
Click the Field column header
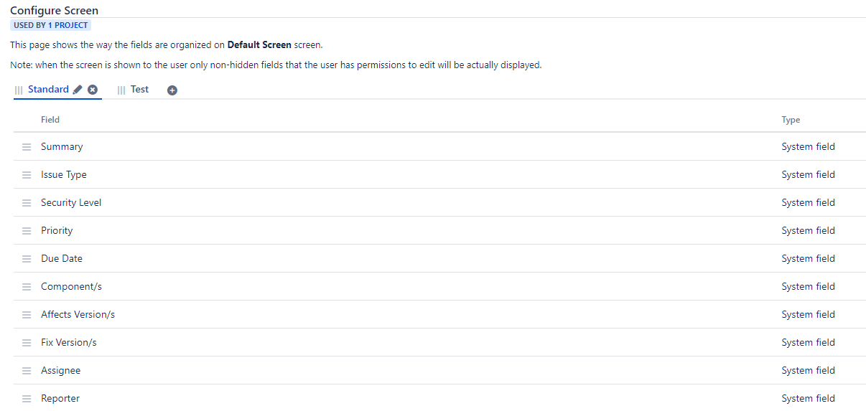50,120
